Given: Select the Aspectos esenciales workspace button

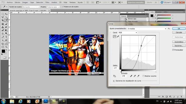Looking at the screenshot, I should point(136,2).
